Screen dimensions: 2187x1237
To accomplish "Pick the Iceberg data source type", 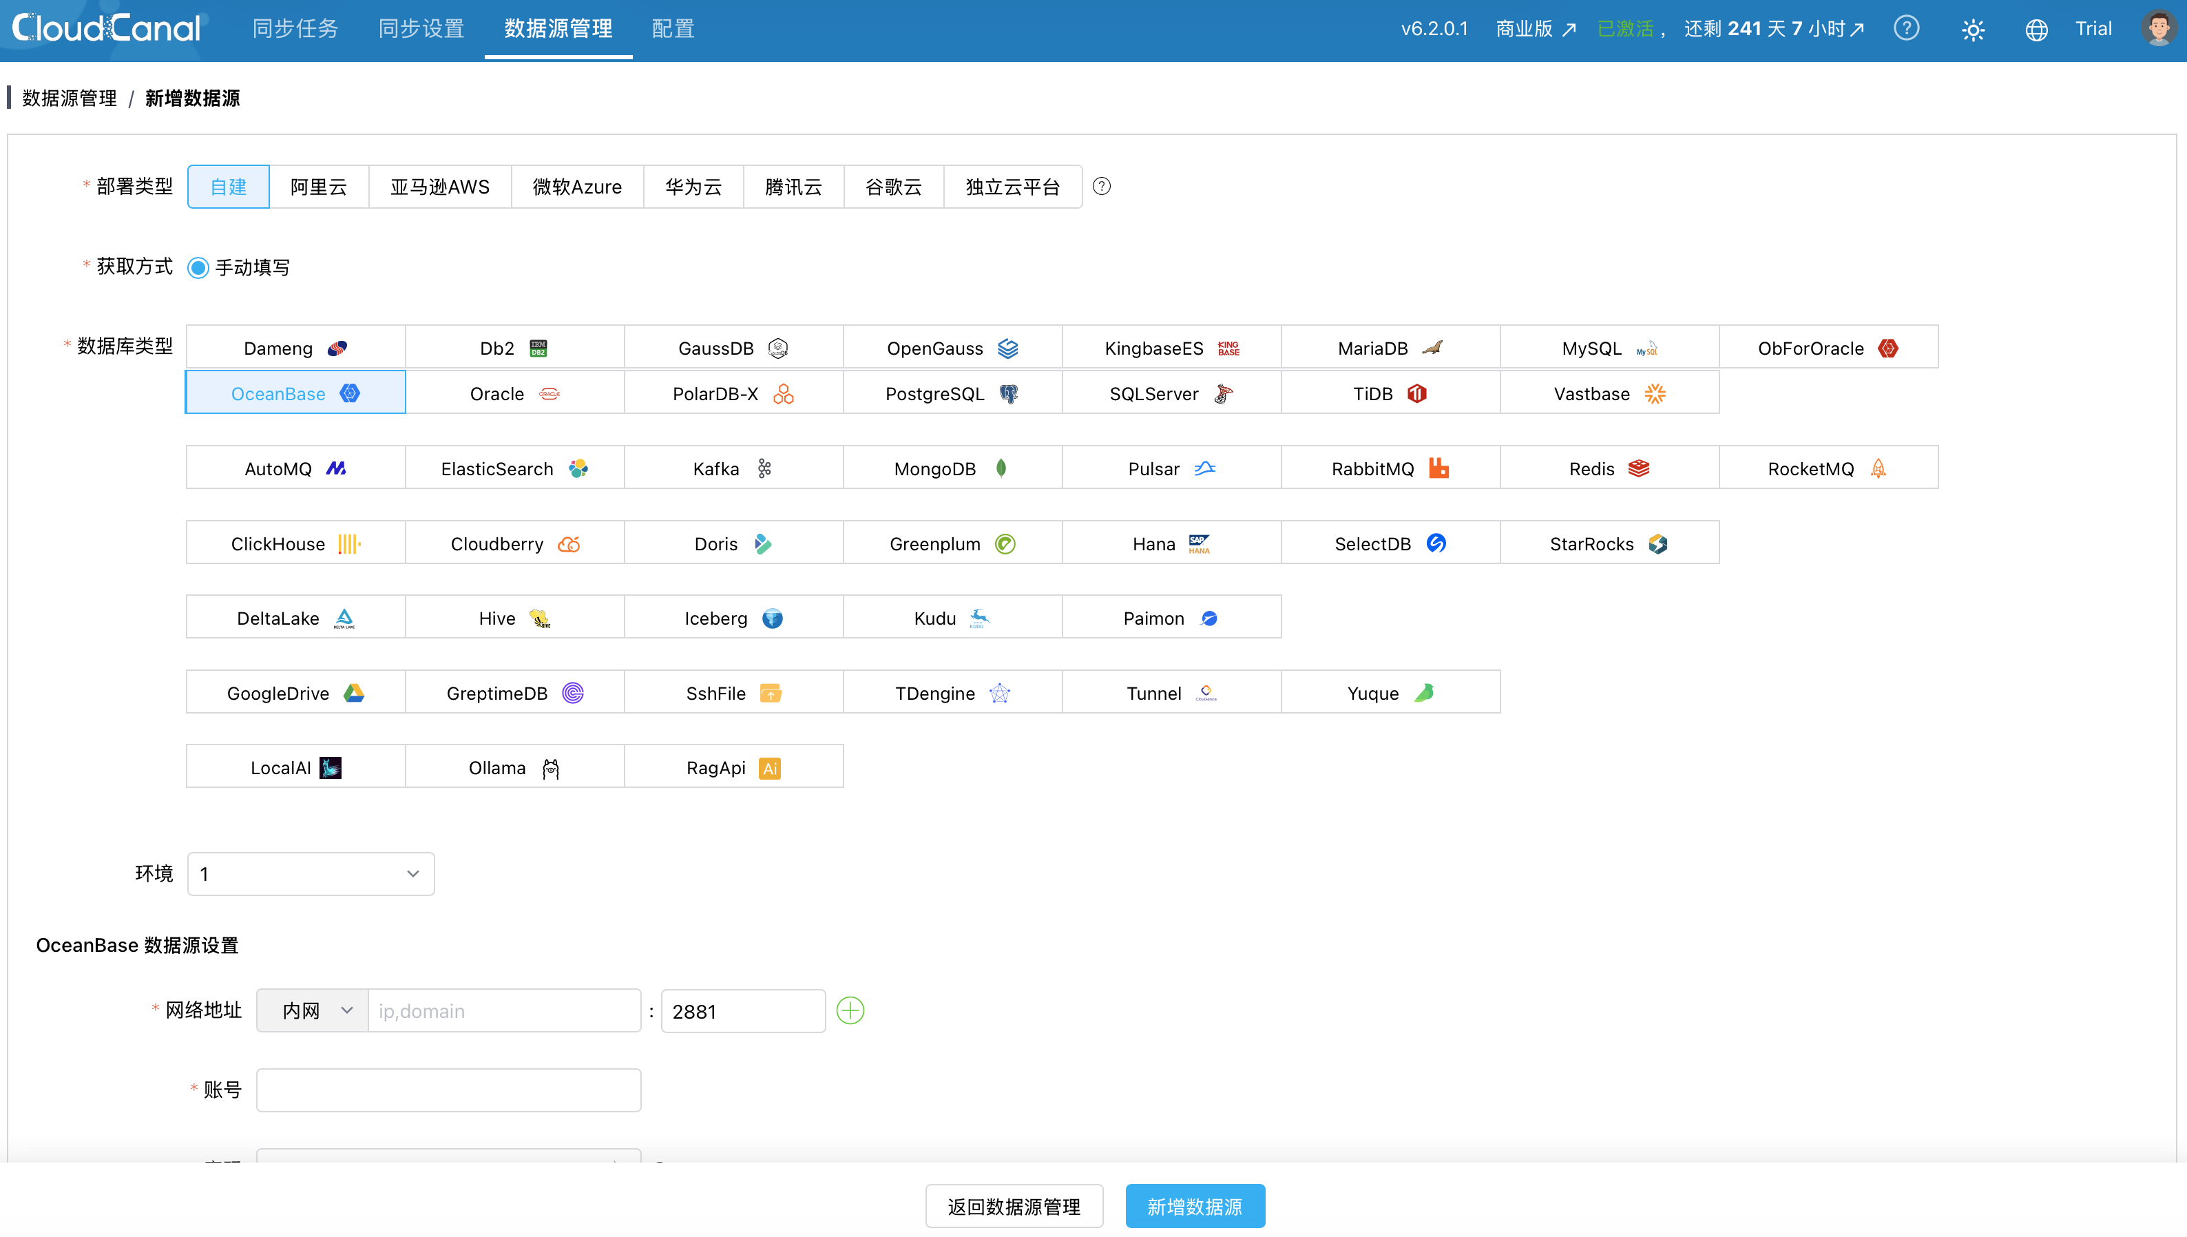I will (734, 618).
